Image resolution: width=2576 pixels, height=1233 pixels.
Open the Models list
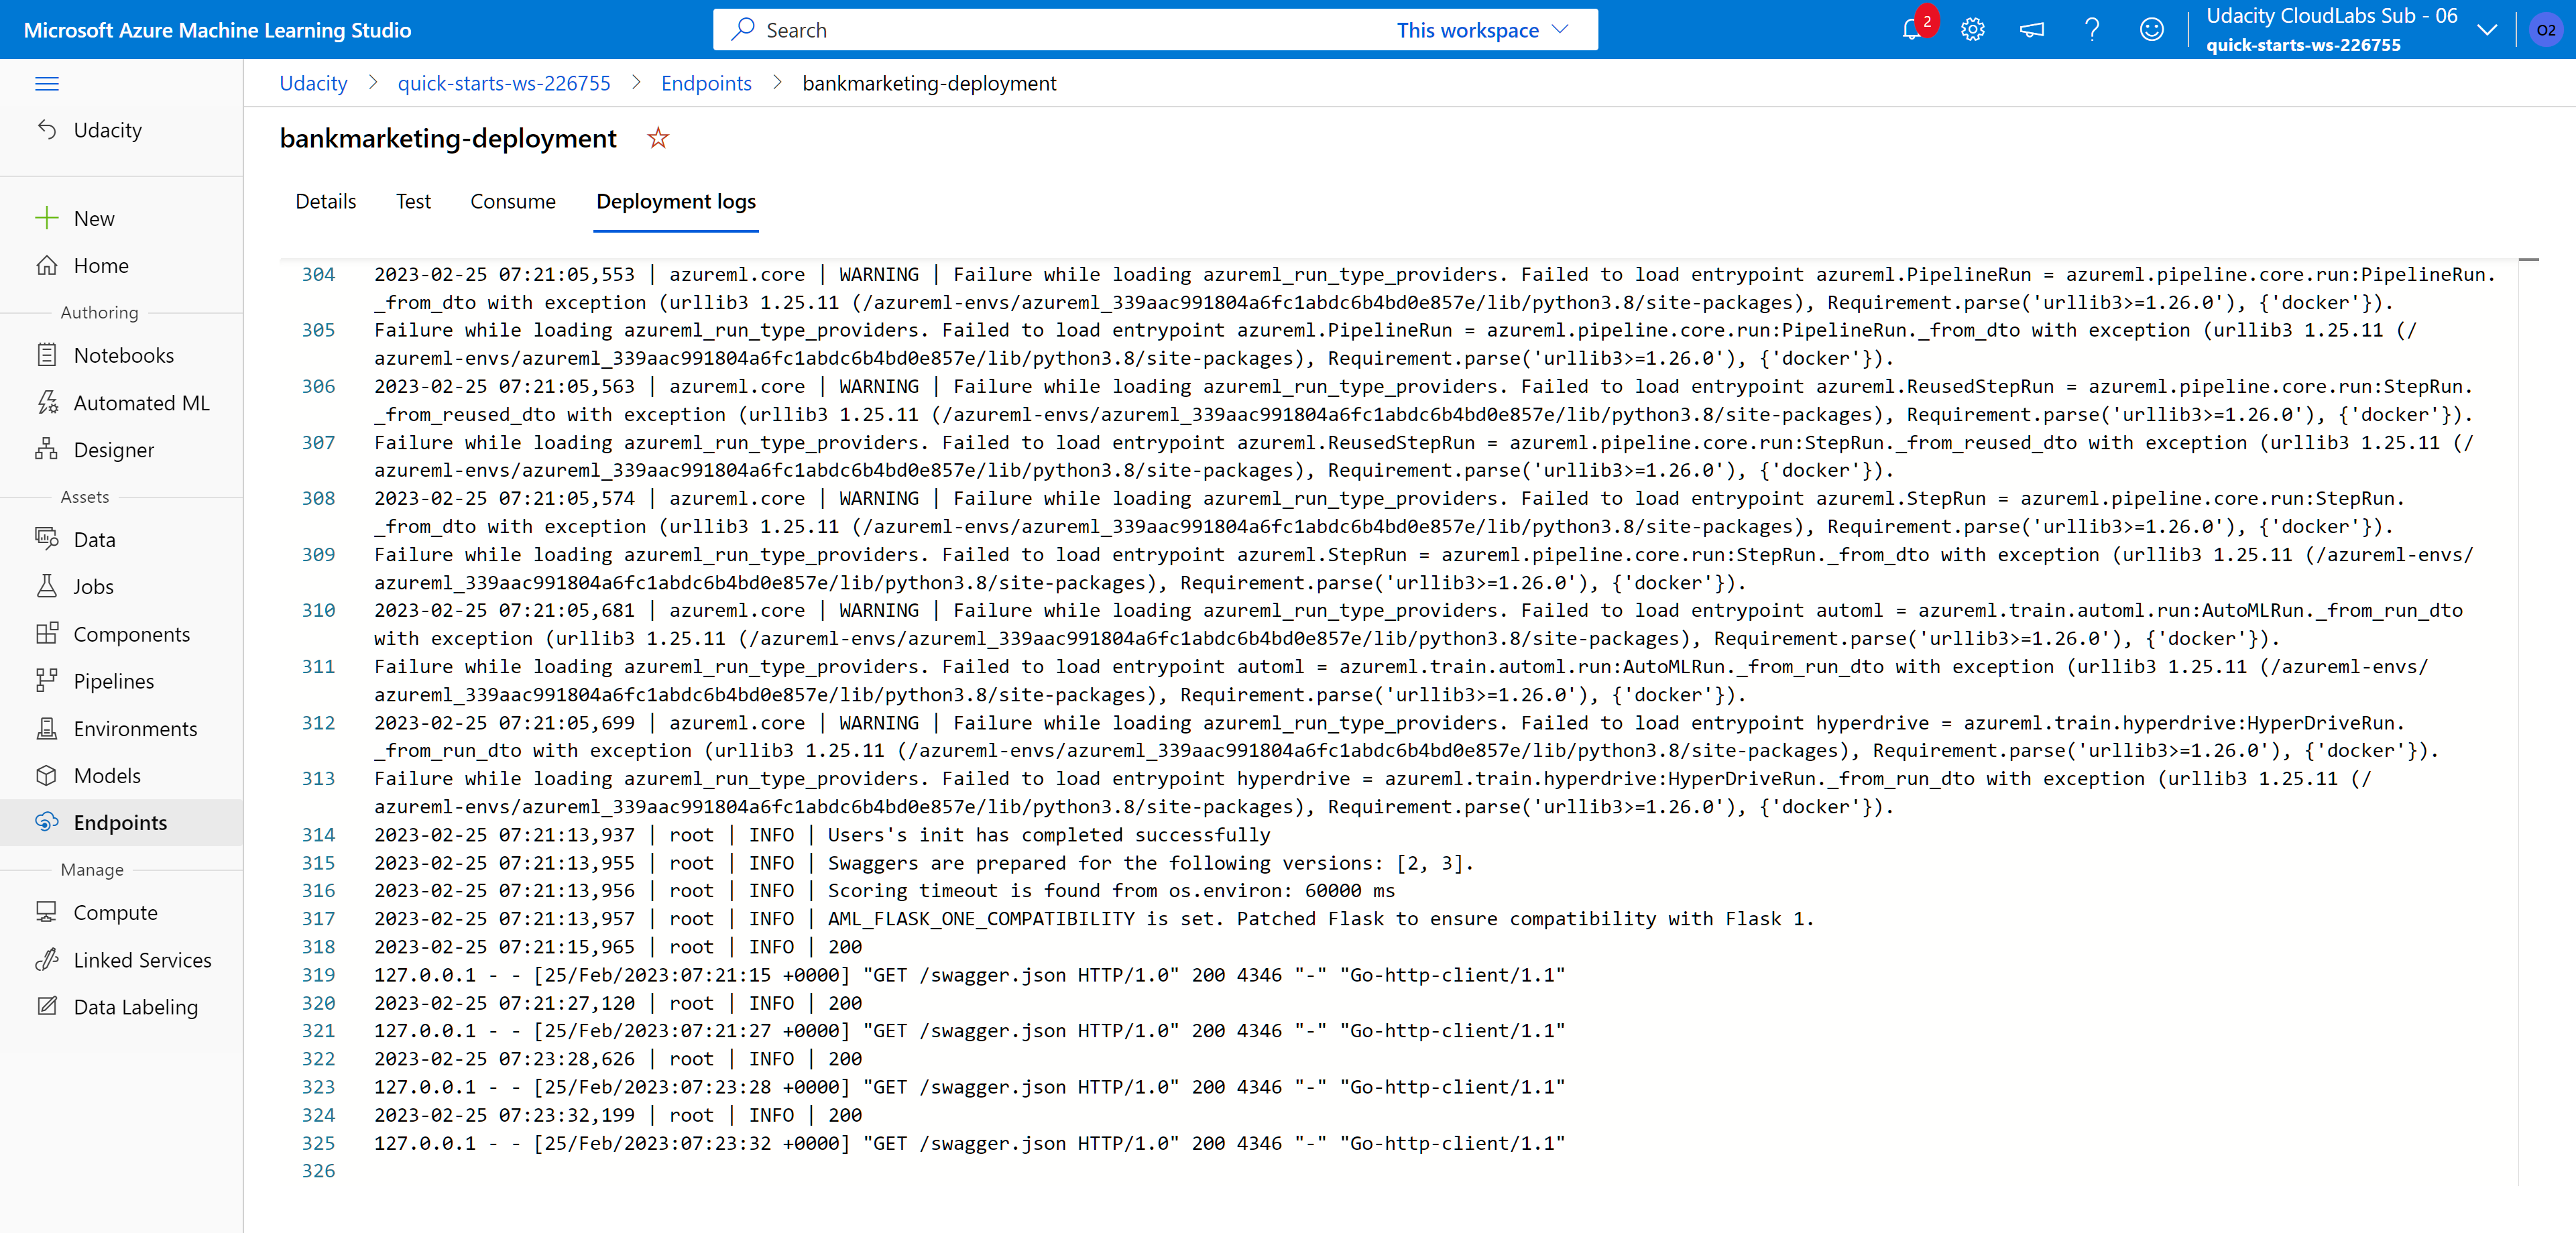(x=108, y=775)
